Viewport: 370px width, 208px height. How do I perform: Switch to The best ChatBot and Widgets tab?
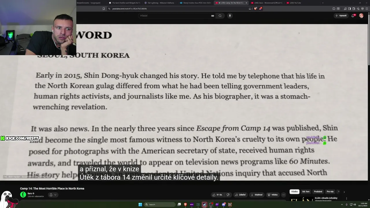pyautogui.click(x=124, y=3)
